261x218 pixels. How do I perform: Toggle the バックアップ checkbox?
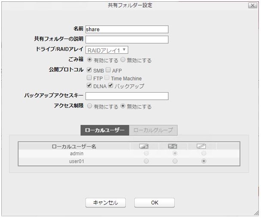pyautogui.click(x=110, y=85)
